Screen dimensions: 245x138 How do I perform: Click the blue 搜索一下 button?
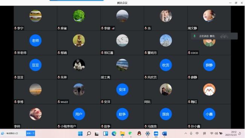point(30,133)
